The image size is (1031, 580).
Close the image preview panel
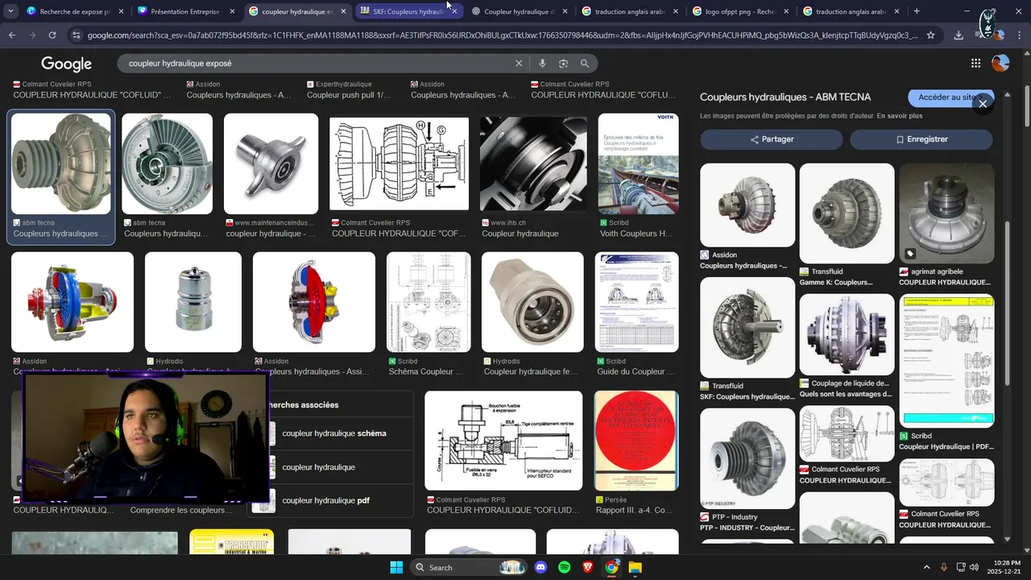[983, 104]
